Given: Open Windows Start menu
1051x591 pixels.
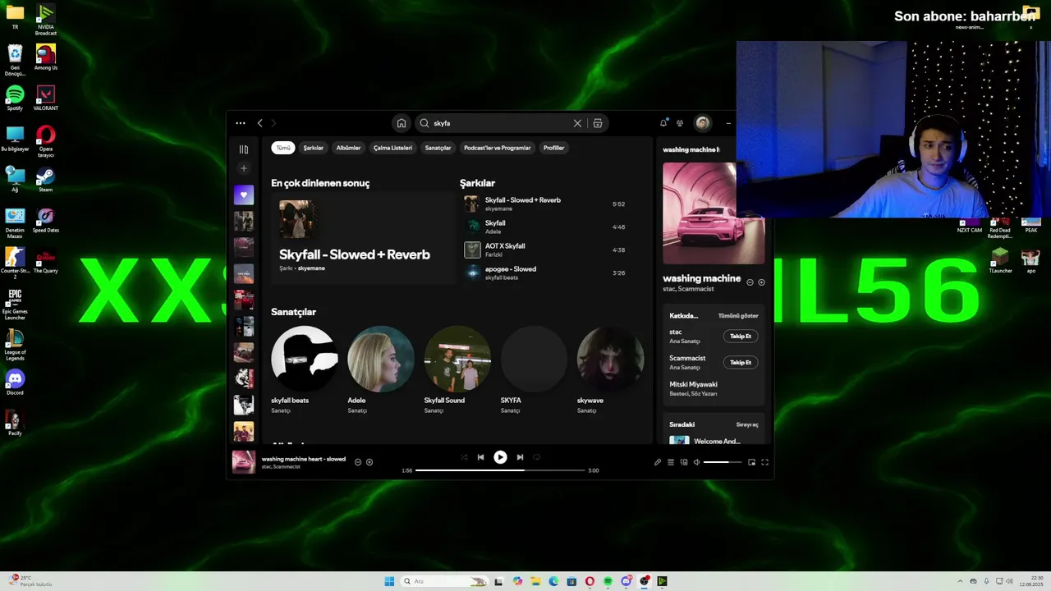Looking at the screenshot, I should [389, 581].
